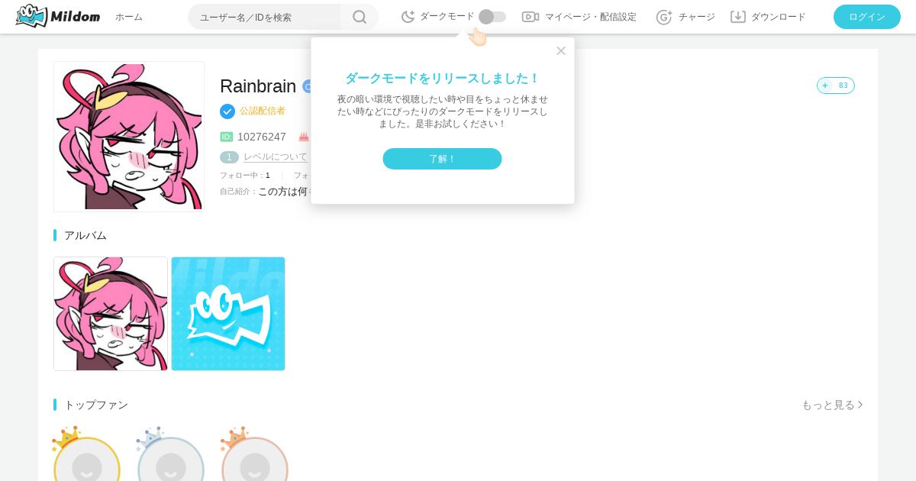Click the Mildom logo
Image resolution: width=916 pixels, height=481 pixels.
[58, 16]
